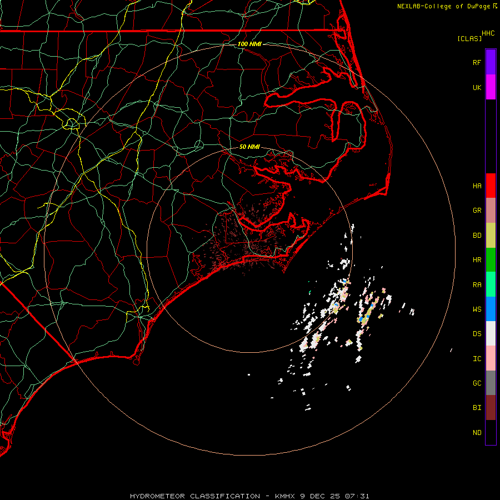Click the BI dark-red legend swatch
This screenshot has width=500, height=500.
491,408
